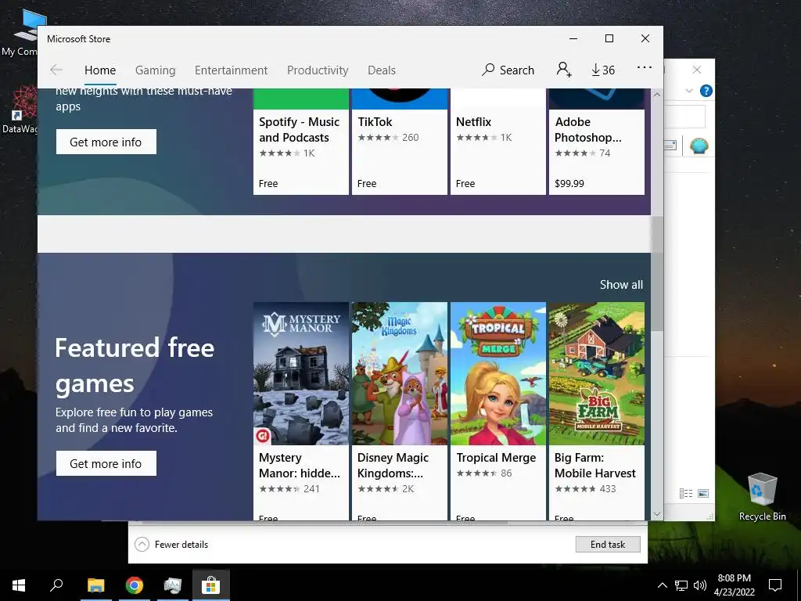The height and width of the screenshot is (601, 801).
Task: Expand the chevron beside help in background window
Action: 689,91
